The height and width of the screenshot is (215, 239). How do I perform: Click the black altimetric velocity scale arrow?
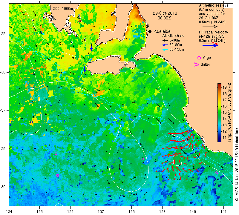coord(210,27)
